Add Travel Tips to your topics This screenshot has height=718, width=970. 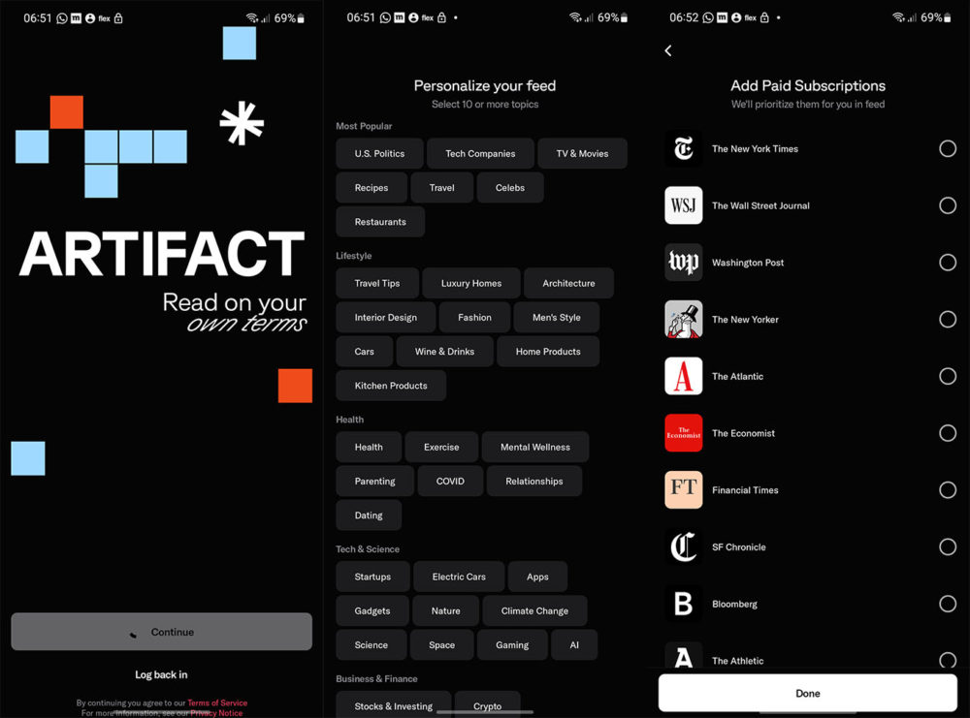376,284
